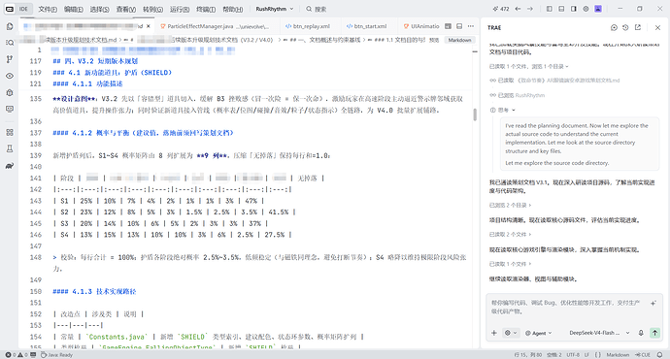Open the 选择(S) menu

(100, 9)
